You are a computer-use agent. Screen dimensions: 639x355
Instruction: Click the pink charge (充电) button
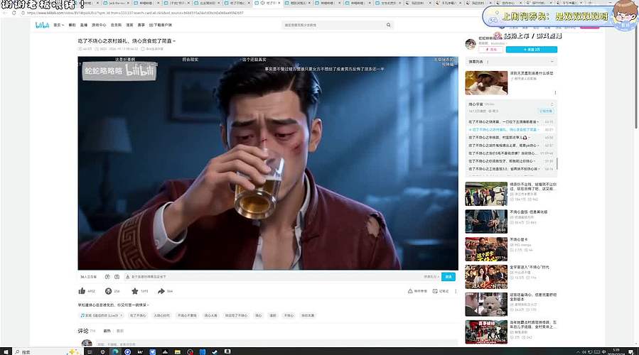[491, 50]
